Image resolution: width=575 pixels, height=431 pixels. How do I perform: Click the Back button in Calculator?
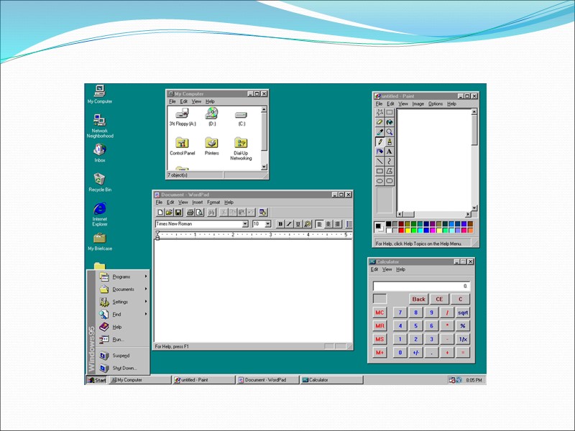click(418, 299)
